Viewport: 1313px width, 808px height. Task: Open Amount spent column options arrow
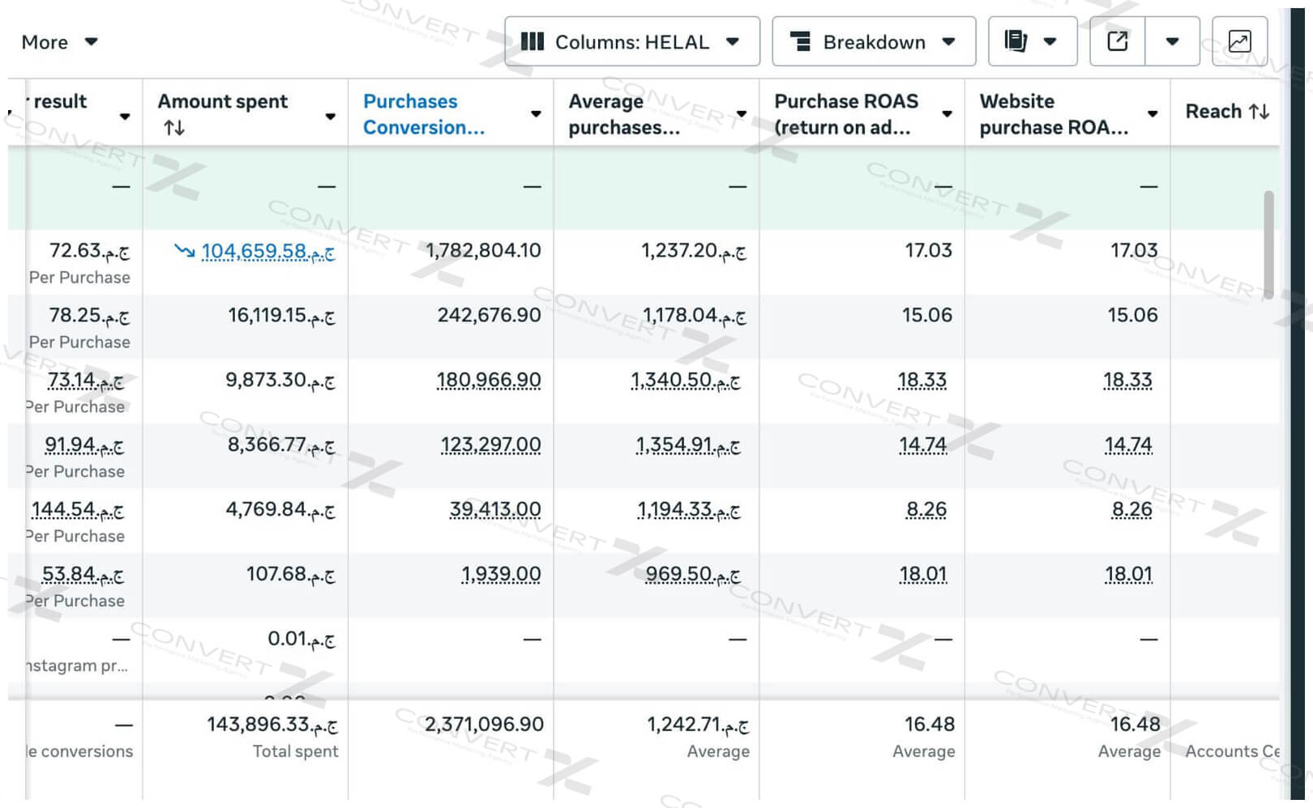click(330, 116)
